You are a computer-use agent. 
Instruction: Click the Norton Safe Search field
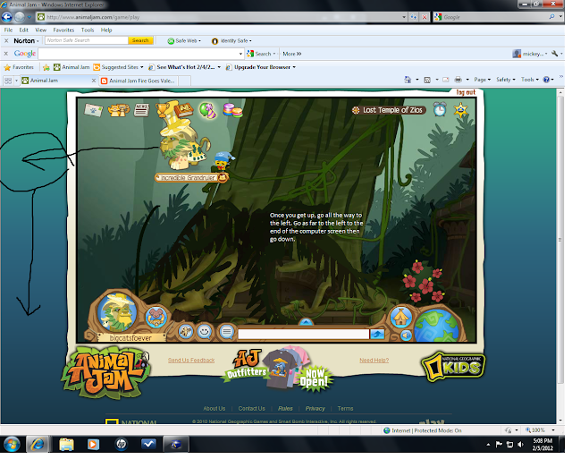[x=87, y=40]
